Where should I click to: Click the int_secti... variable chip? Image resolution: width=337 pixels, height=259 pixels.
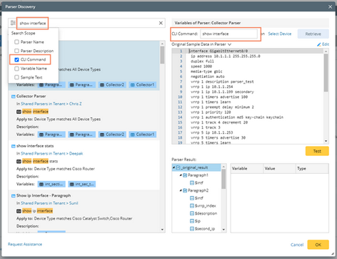pyautogui.click(x=51, y=184)
